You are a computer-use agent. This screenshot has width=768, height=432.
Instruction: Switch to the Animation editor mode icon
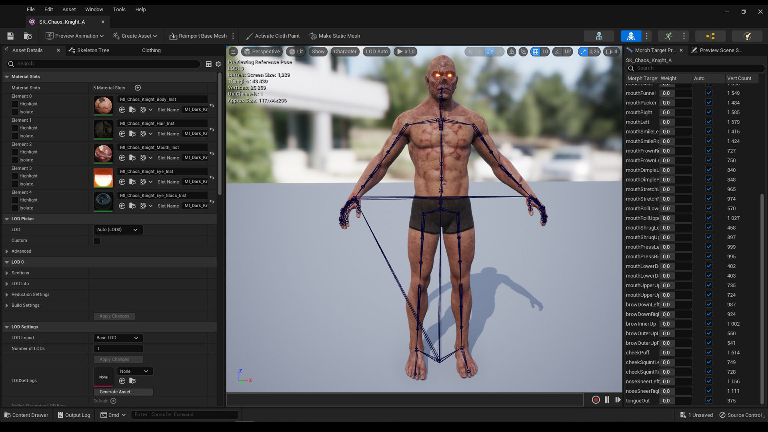pyautogui.click(x=668, y=36)
